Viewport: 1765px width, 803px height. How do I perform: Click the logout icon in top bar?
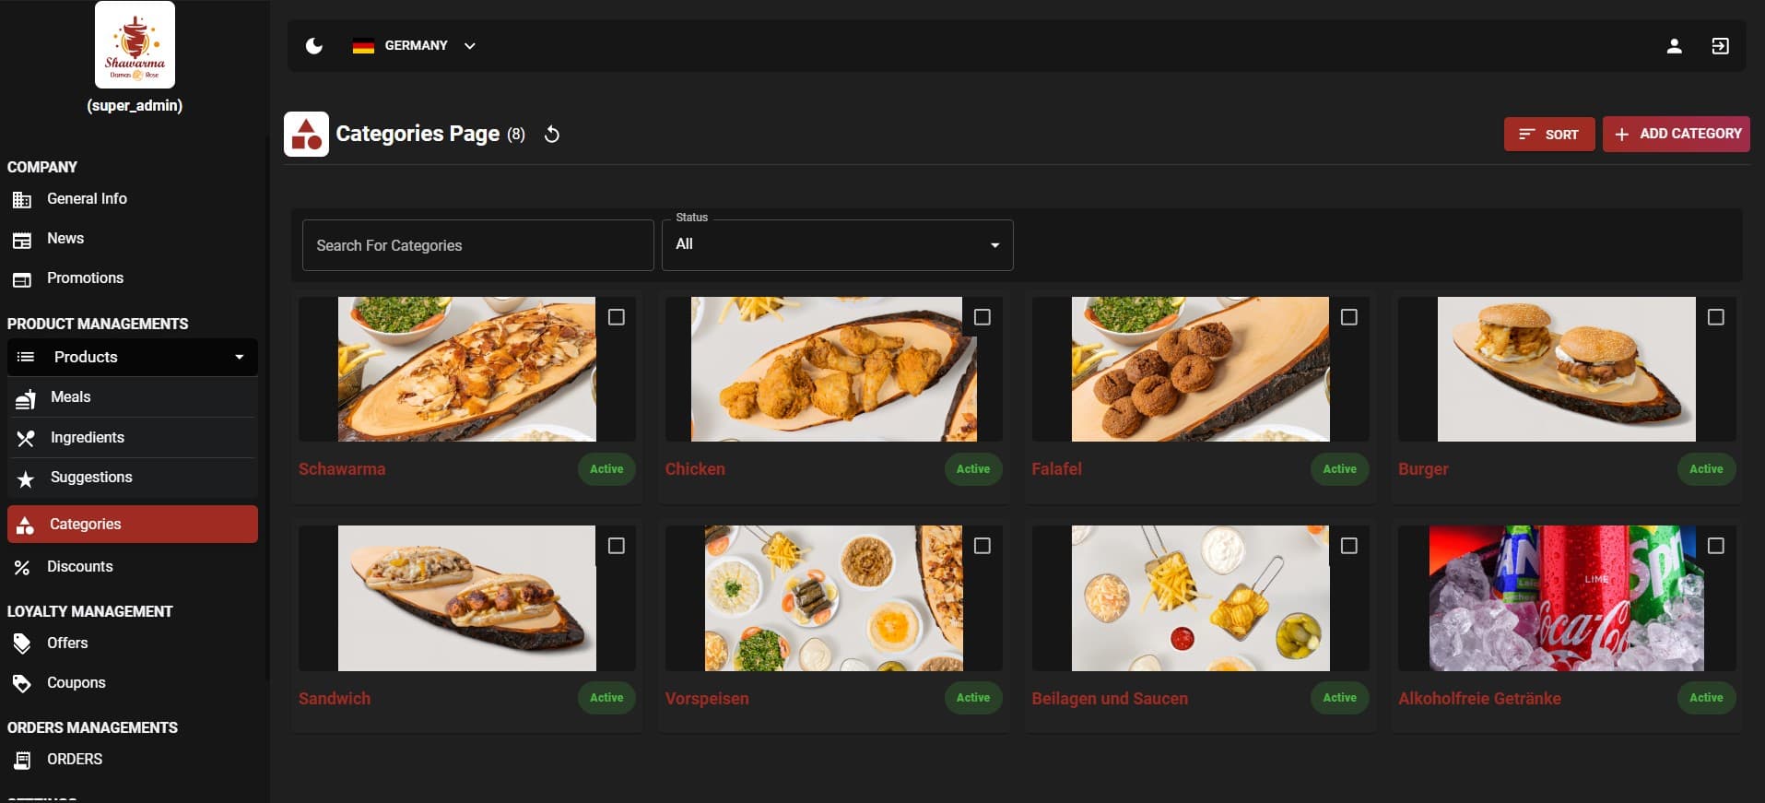pos(1720,46)
